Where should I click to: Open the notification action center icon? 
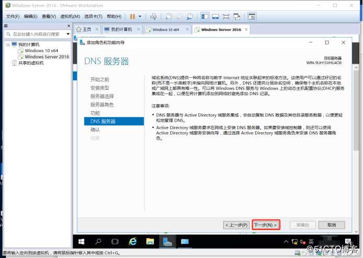coord(348,242)
